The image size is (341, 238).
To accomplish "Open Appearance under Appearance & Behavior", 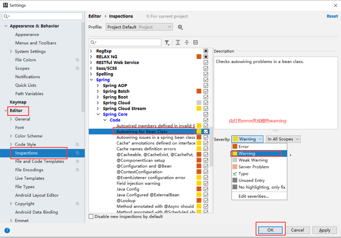I will point(27,34).
